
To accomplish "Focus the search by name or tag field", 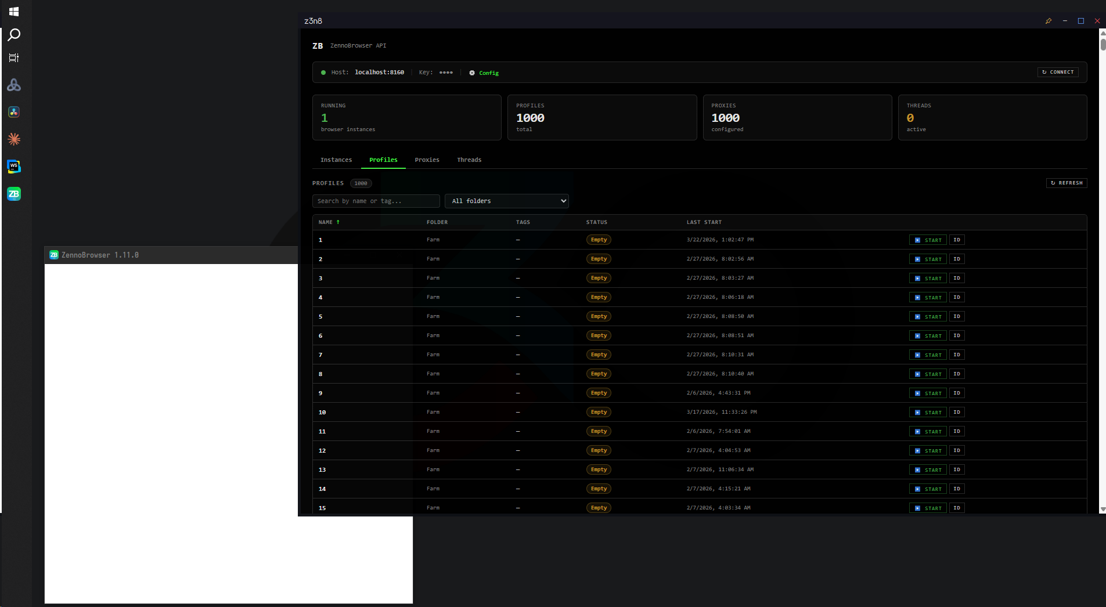I will 376,201.
